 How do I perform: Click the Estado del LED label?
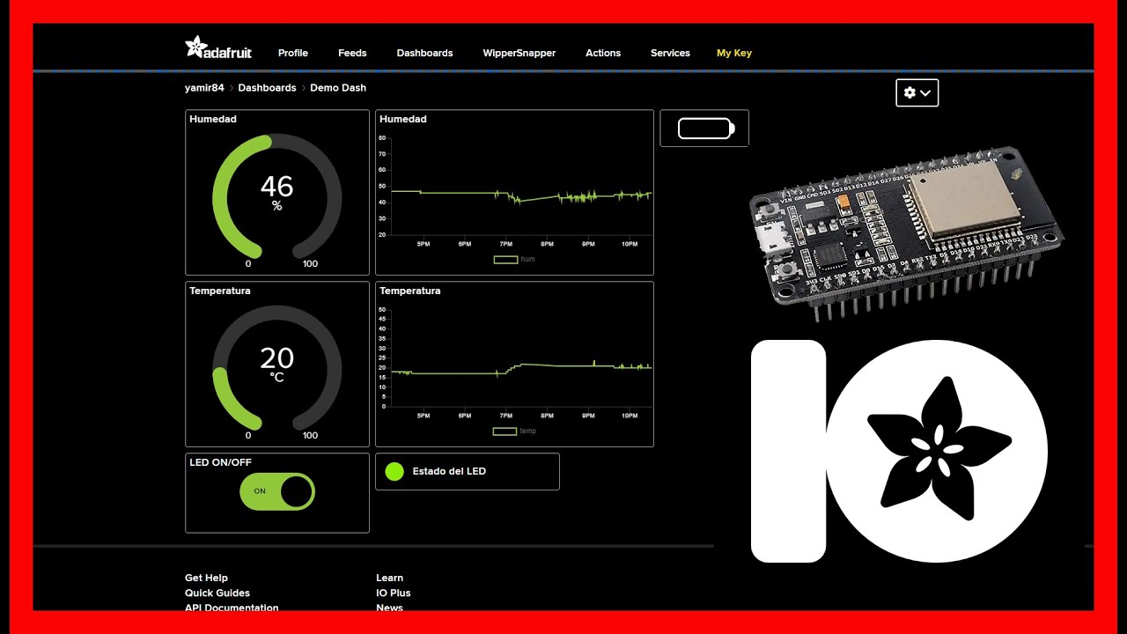click(449, 471)
